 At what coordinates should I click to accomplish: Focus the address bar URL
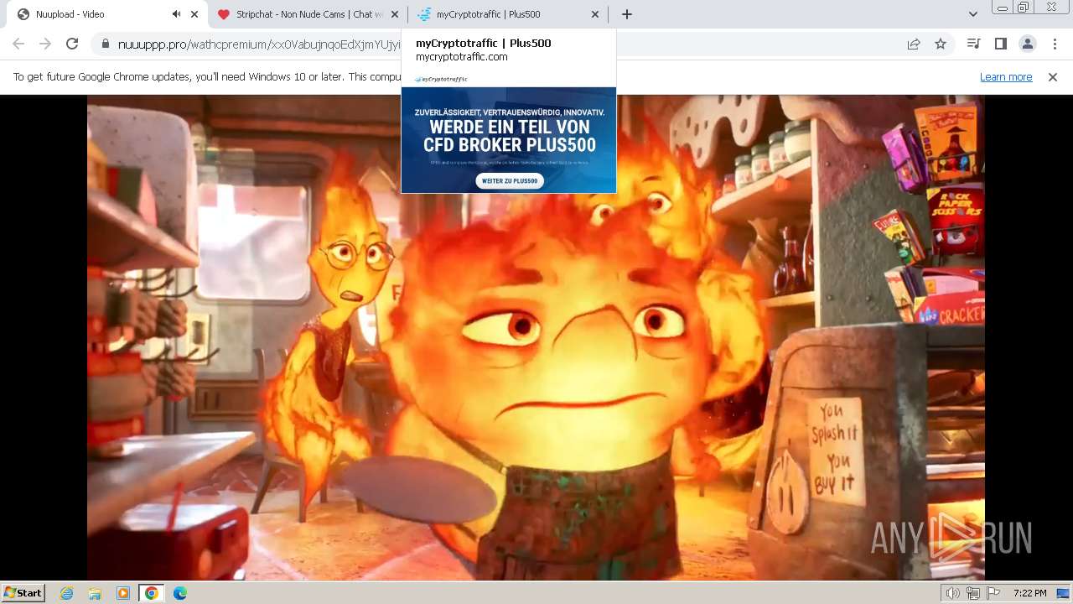[259, 44]
